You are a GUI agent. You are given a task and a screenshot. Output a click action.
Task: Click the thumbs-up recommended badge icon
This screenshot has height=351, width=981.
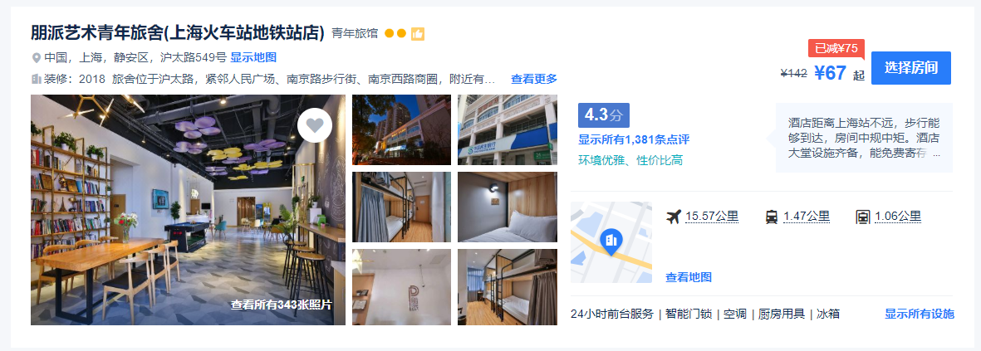(x=418, y=34)
